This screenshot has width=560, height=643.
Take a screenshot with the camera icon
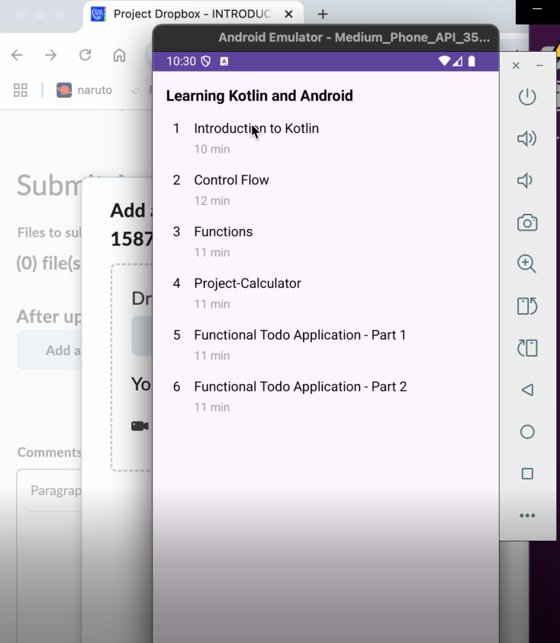tap(526, 223)
